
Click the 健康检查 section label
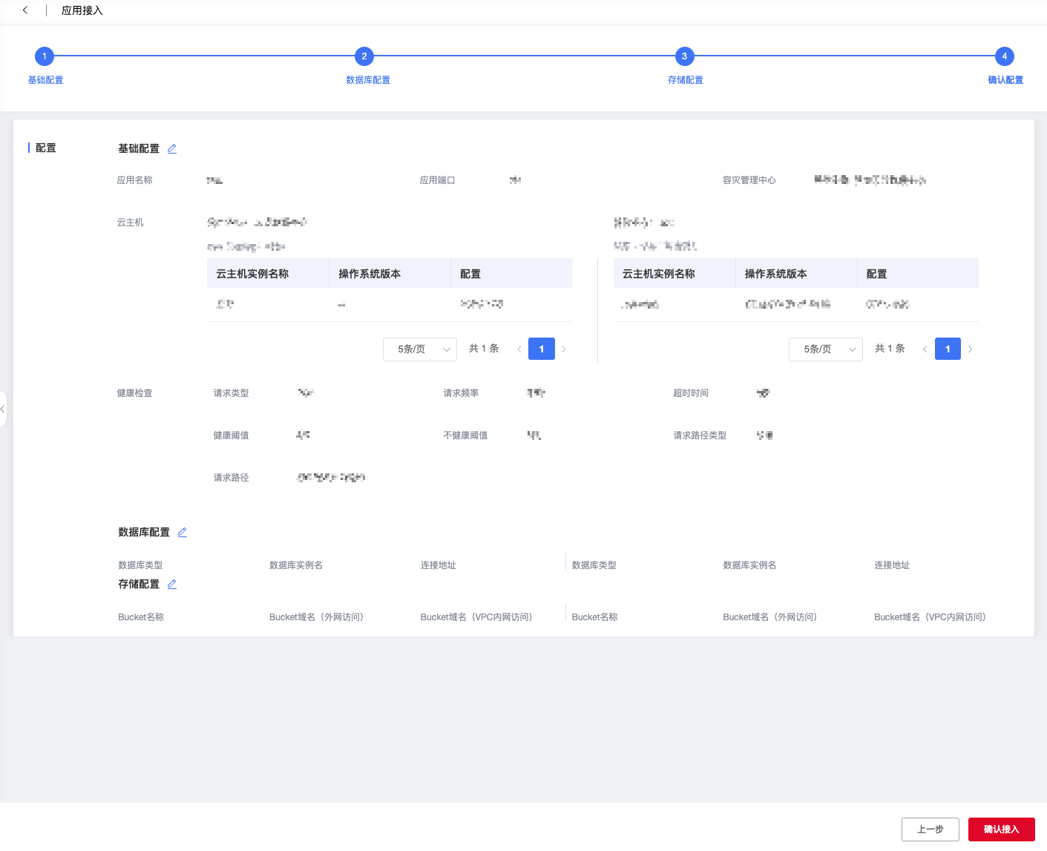(134, 393)
